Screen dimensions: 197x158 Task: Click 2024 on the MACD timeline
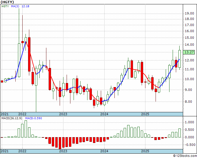tap(104, 151)
